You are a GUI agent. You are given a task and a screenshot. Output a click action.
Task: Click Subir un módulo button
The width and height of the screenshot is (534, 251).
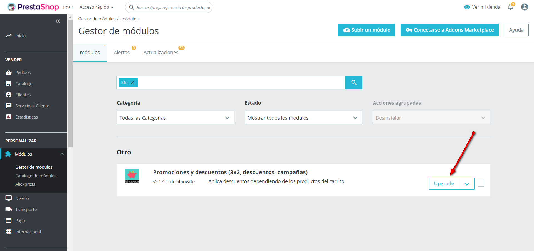(x=367, y=30)
